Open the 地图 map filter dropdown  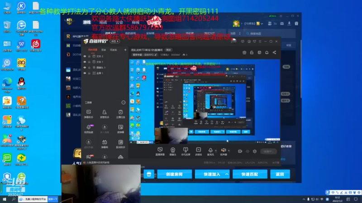235,33
